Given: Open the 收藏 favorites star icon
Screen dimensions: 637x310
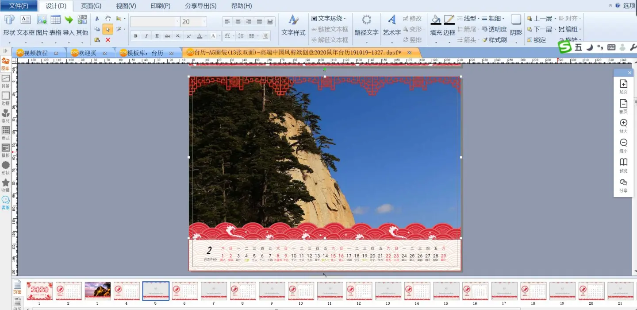Looking at the screenshot, I should pos(5,186).
